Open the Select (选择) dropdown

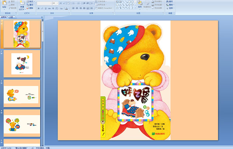pyautogui.click(x=170, y=8)
